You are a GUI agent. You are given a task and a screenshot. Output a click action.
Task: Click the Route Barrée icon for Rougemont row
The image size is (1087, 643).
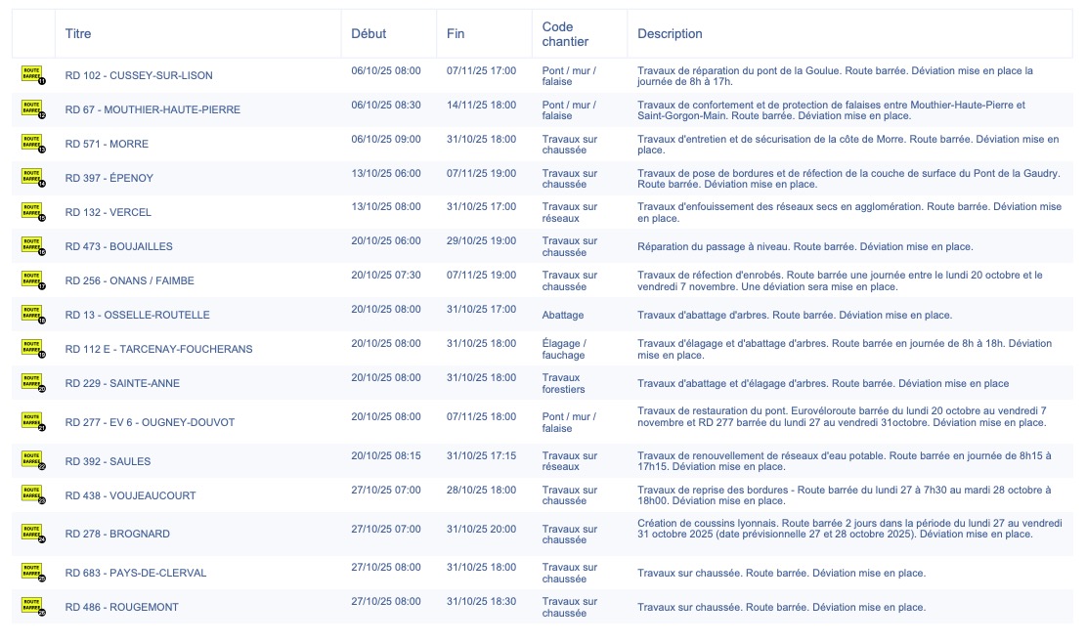[32, 607]
